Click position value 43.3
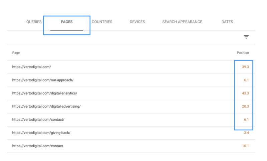The height and width of the screenshot is (161, 267). 245,94
